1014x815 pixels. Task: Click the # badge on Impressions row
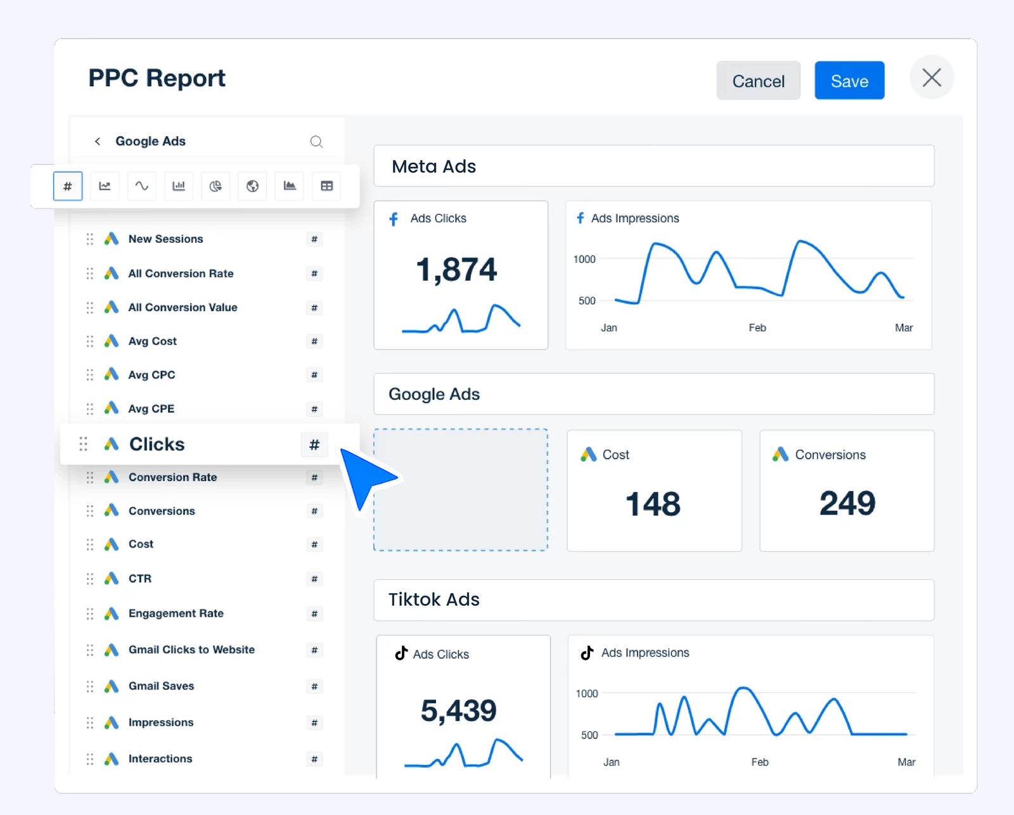314,723
